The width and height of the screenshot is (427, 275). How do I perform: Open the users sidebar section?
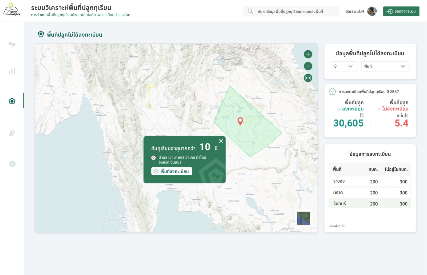click(x=12, y=133)
